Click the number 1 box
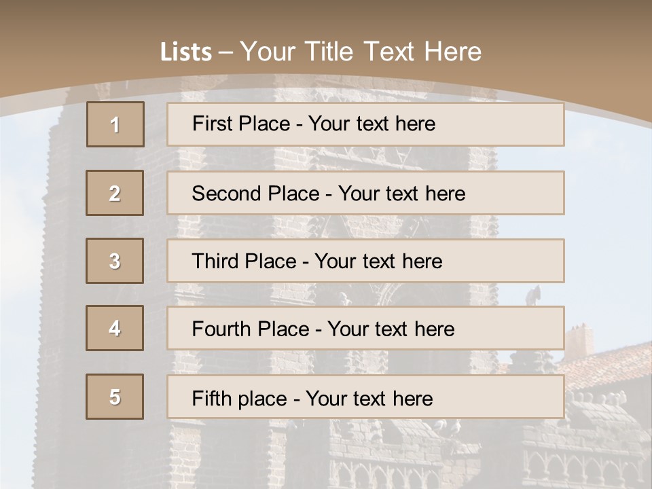 tap(115, 124)
